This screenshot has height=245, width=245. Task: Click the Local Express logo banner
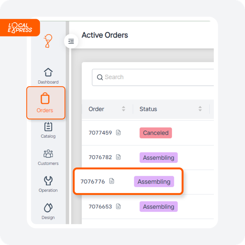(x=20, y=28)
